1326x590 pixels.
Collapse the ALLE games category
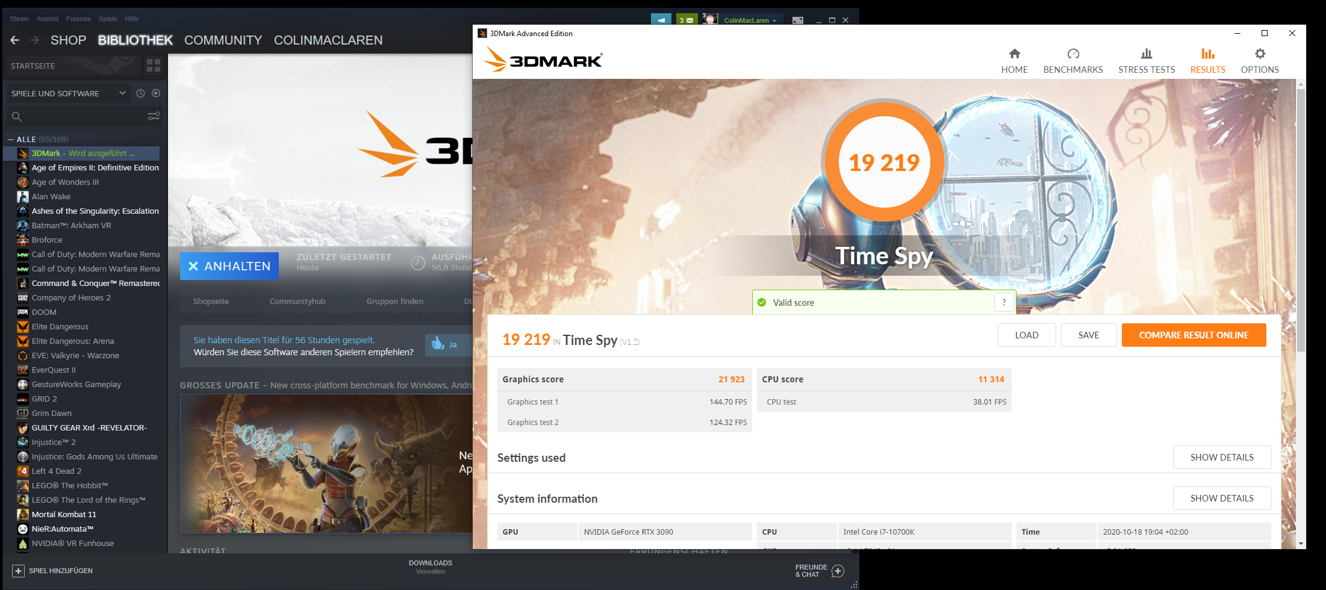[x=11, y=139]
